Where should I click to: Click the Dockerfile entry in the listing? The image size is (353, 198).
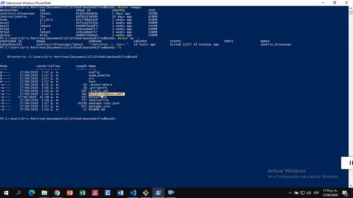coord(98,97)
